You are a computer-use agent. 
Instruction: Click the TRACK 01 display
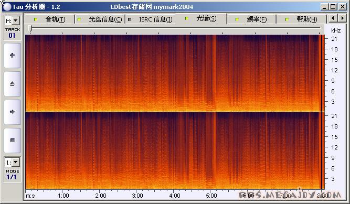[12, 33]
